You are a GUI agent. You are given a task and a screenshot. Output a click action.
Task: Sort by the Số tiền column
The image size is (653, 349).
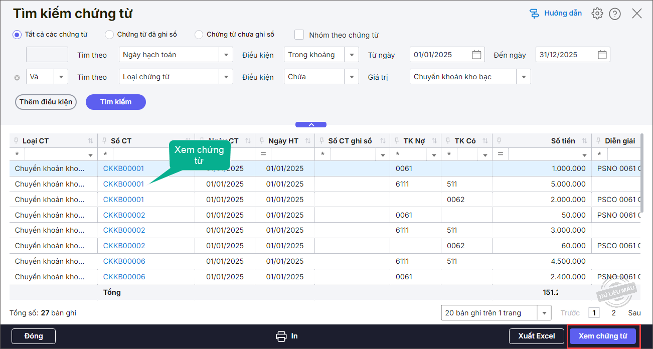584,141
